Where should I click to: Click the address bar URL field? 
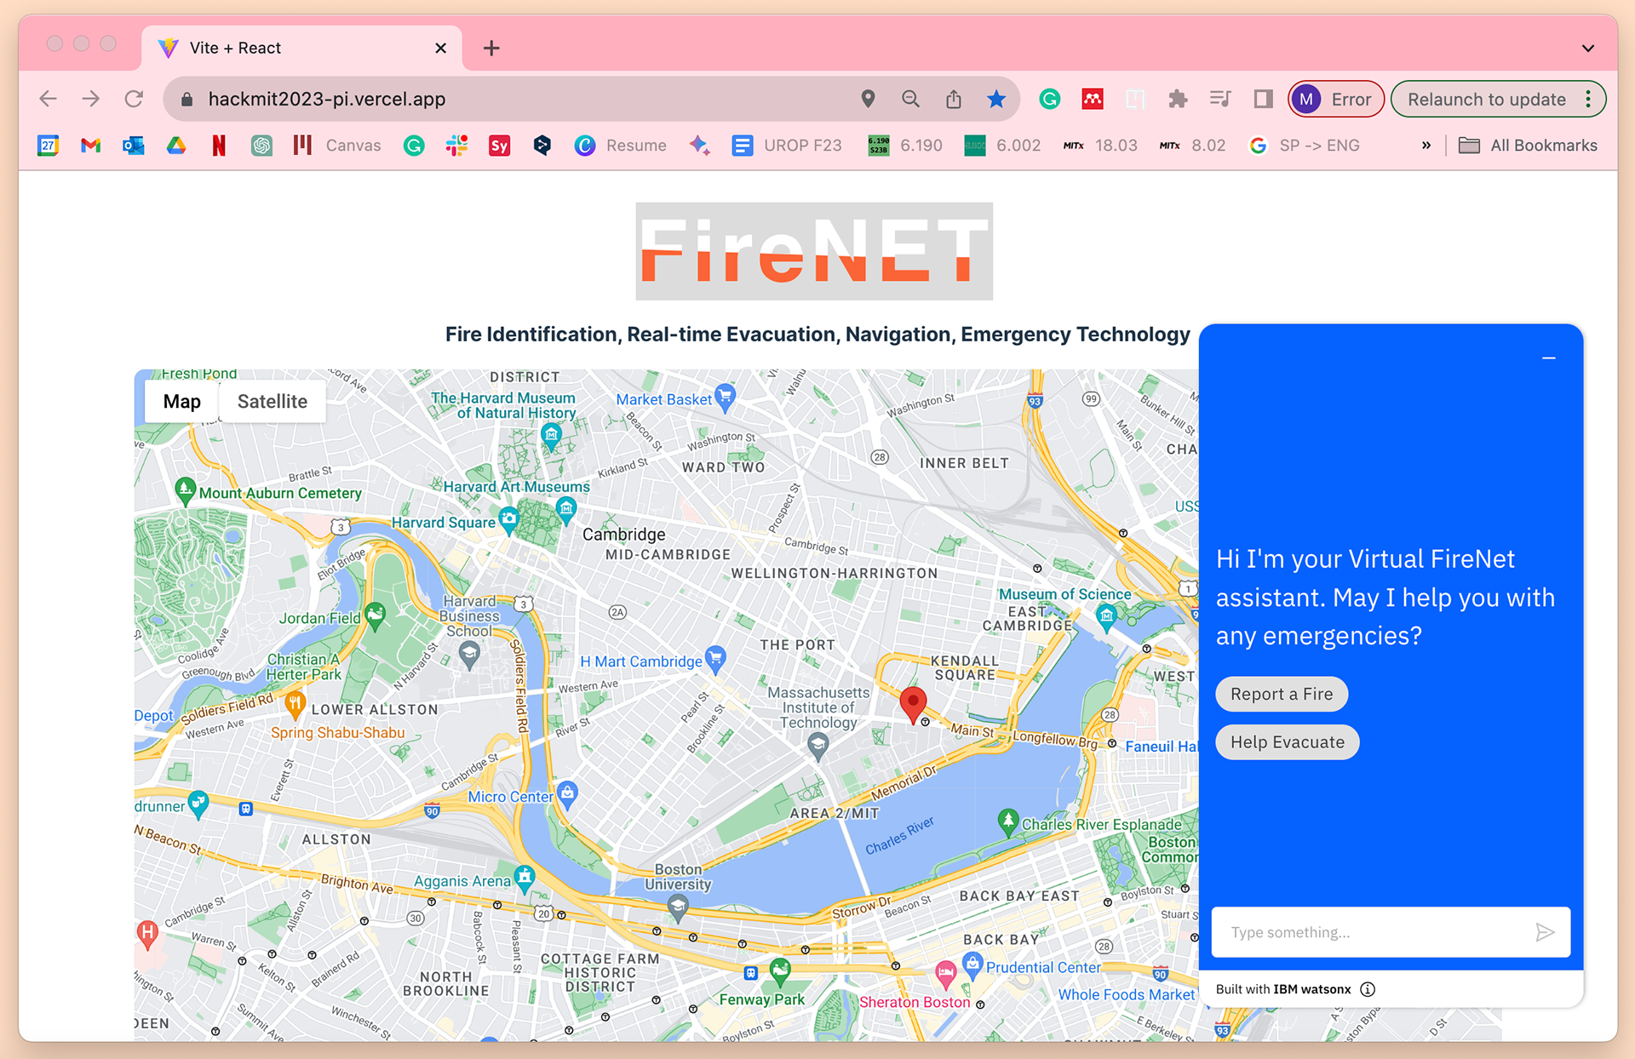[x=511, y=99]
